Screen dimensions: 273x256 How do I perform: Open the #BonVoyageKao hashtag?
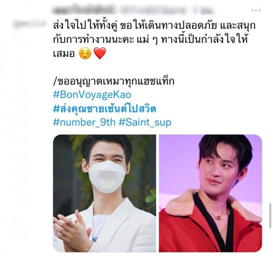(x=92, y=94)
